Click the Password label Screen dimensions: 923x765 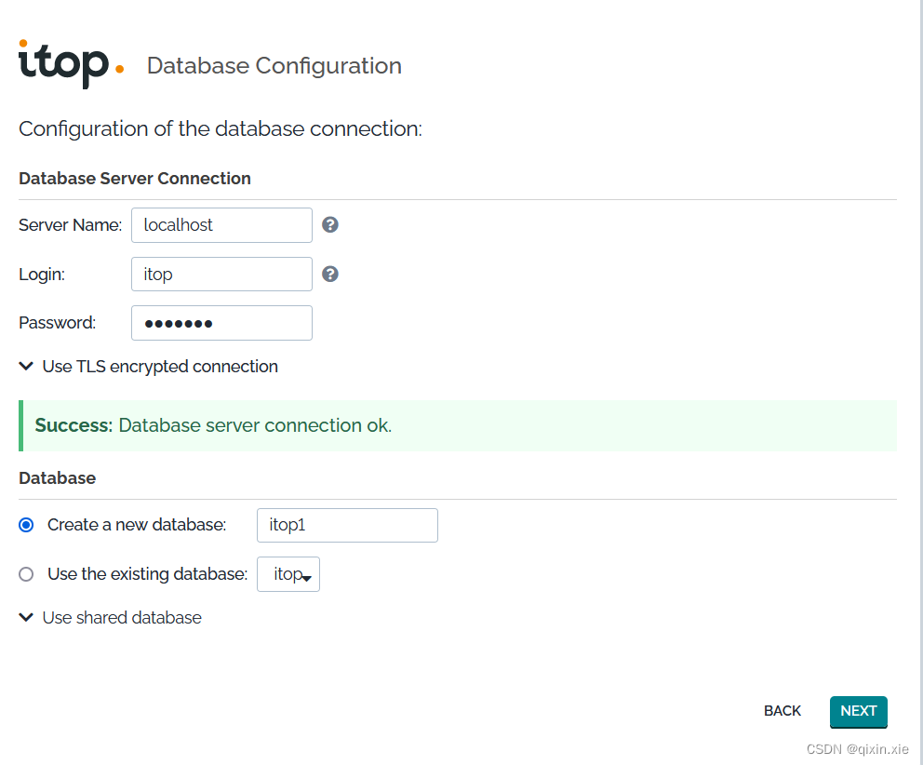click(x=57, y=323)
